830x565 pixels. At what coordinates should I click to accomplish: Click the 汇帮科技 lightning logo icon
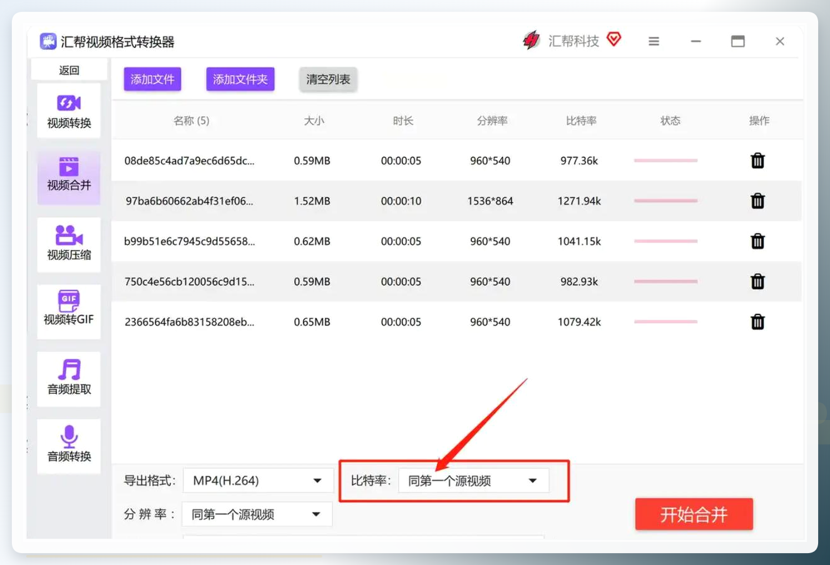pyautogui.click(x=531, y=41)
